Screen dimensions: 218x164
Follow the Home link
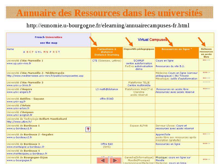tap(10, 49)
